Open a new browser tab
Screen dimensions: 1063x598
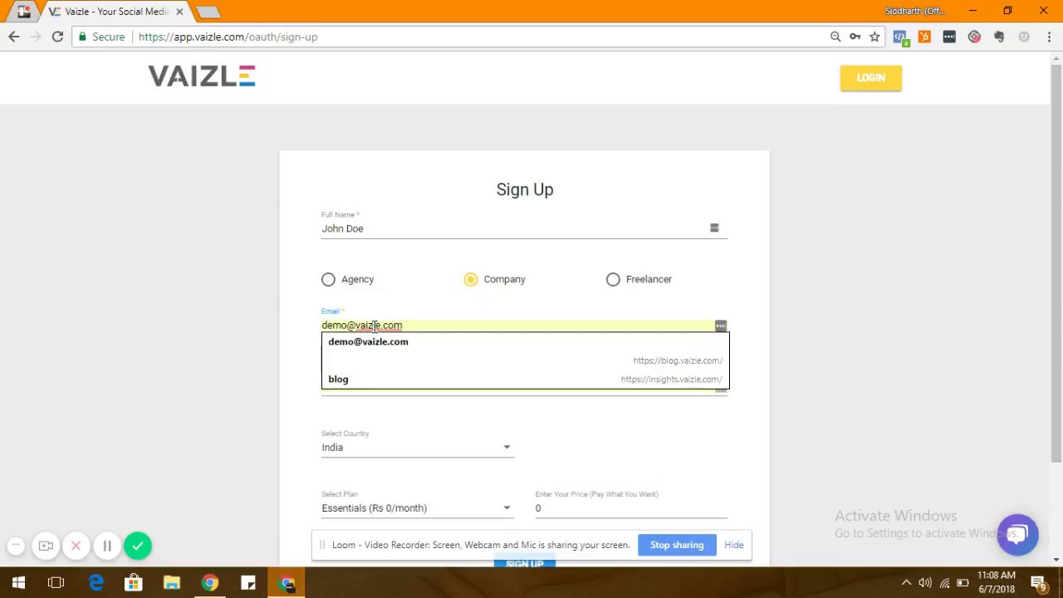208,12
